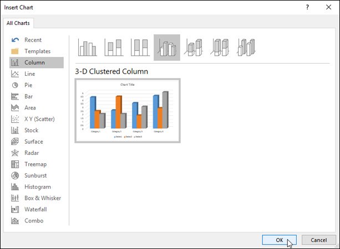
Task: Select the Clustered Column chart subtype icon
Action: pyautogui.click(x=87, y=48)
